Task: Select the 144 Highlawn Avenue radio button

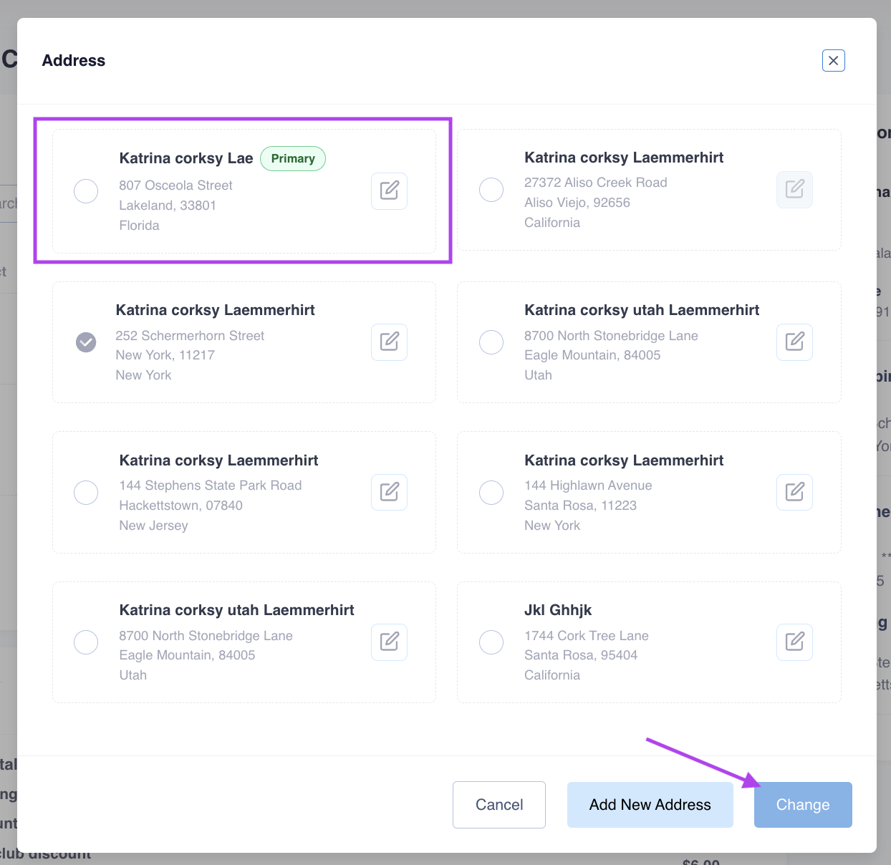Action: (491, 493)
